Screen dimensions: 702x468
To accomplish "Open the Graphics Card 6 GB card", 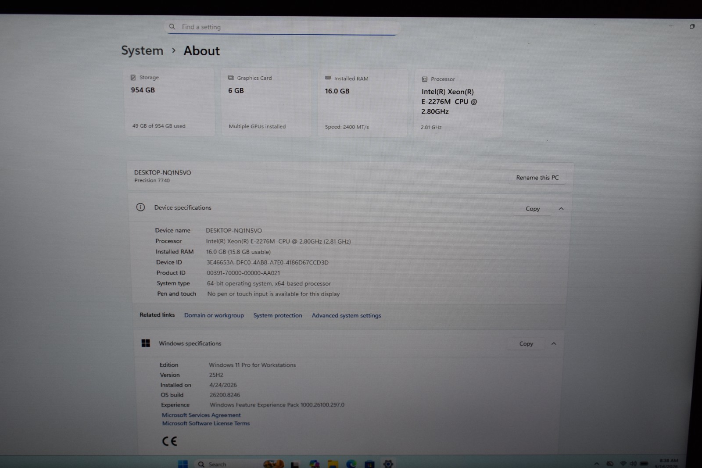I will click(266, 102).
